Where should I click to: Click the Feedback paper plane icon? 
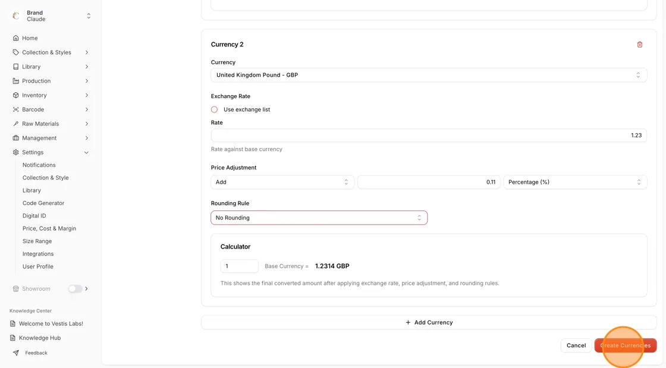pyautogui.click(x=15, y=353)
